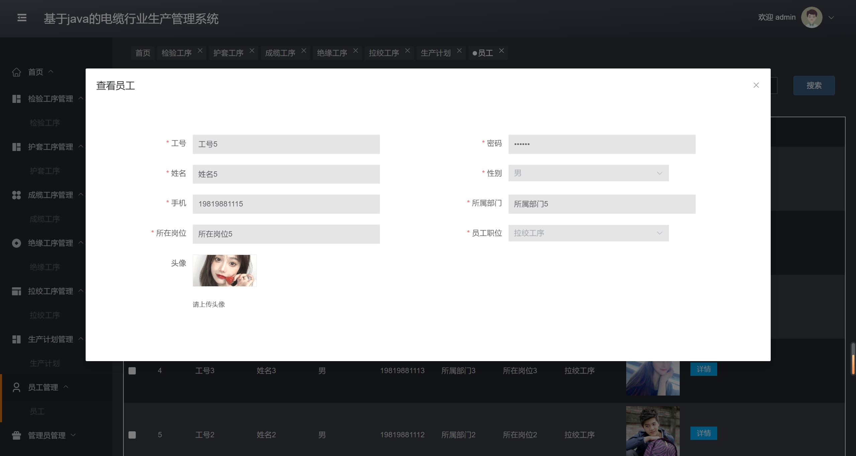Click the 姓名2 row photo thumbnail
Image resolution: width=856 pixels, height=456 pixels.
(653, 431)
